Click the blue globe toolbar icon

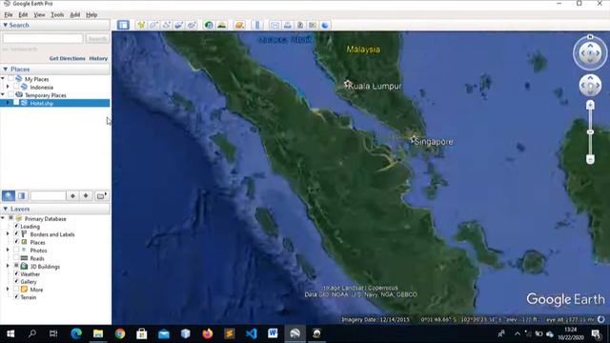click(325, 25)
